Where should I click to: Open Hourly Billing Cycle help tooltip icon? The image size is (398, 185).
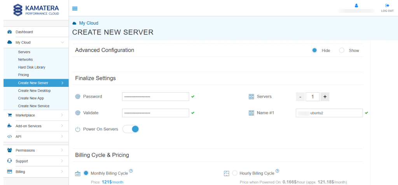click(277, 171)
